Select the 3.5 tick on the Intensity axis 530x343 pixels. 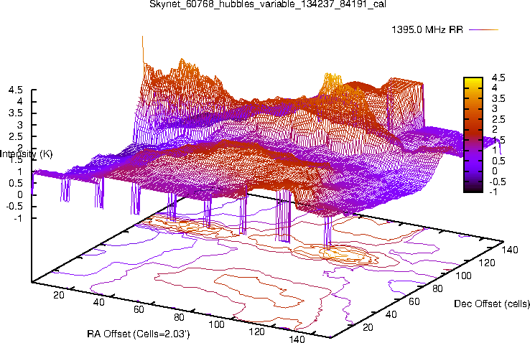[16, 113]
